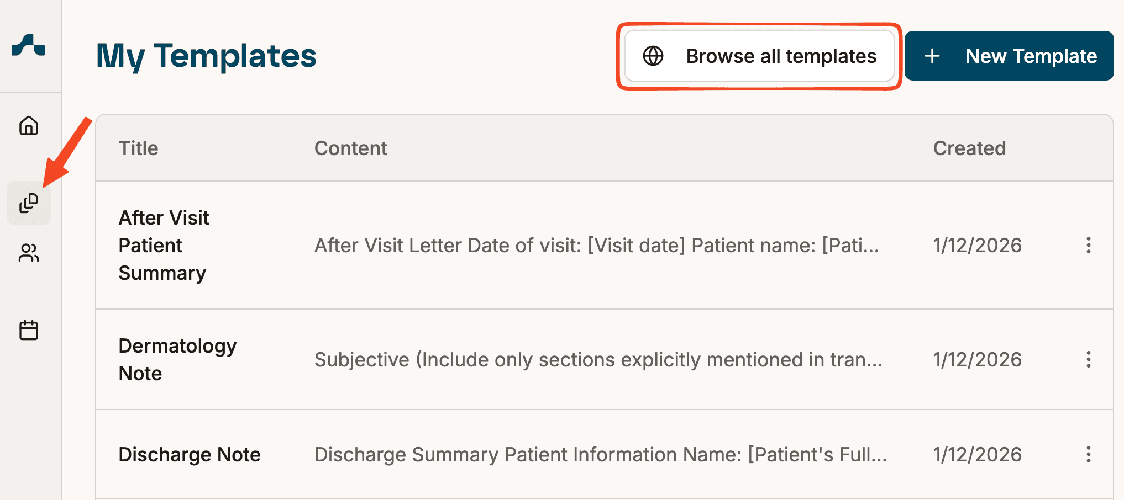Open the Dermatology Note template

pos(177,359)
